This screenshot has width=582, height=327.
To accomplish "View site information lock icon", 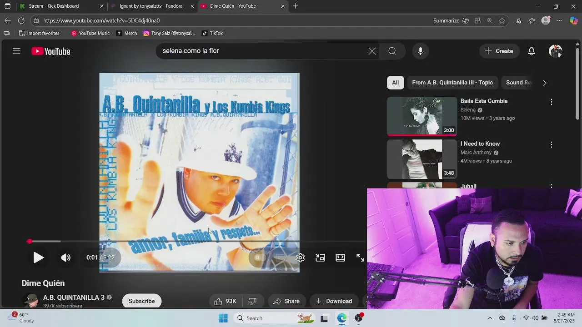I will (36, 20).
